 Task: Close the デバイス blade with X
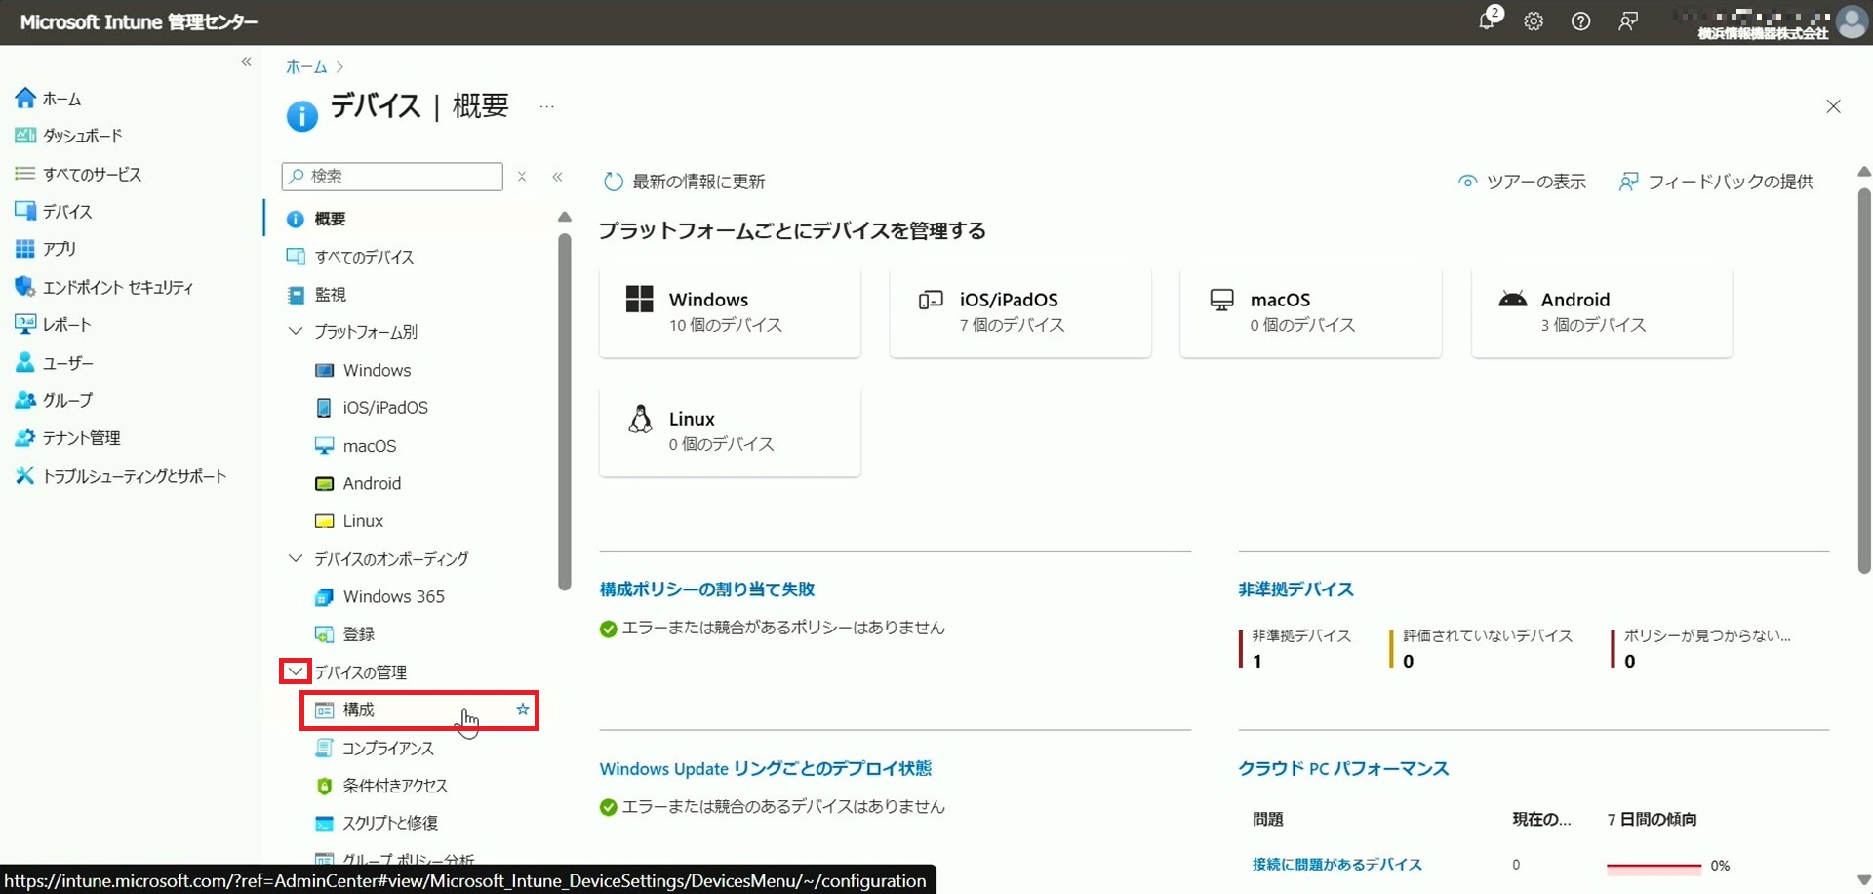pyautogui.click(x=1833, y=106)
